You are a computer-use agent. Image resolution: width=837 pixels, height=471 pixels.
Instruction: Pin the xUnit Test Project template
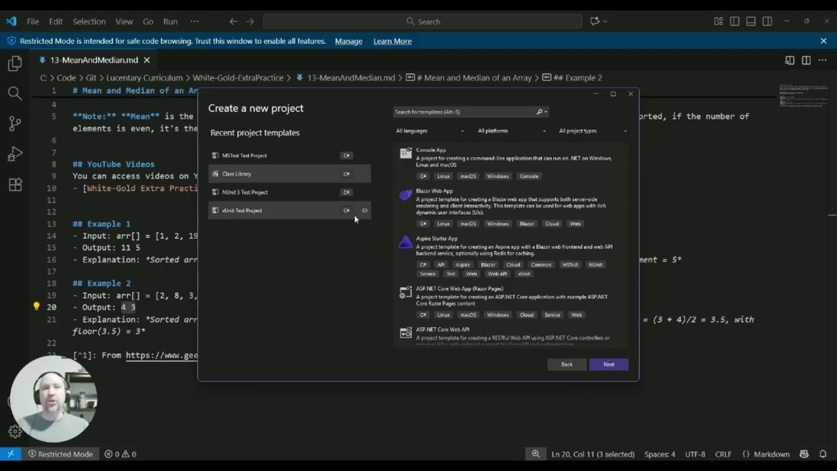[x=364, y=211]
